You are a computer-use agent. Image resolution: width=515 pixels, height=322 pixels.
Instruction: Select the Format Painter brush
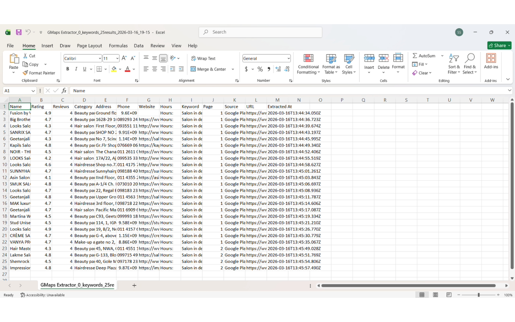pyautogui.click(x=25, y=73)
